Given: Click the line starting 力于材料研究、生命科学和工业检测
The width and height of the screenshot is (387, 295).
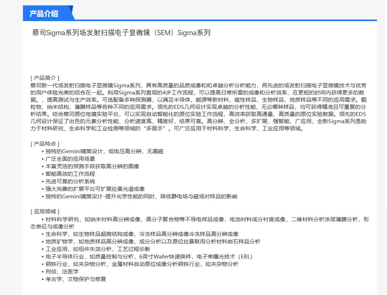Looking at the screenshot, I should click(x=168, y=129).
